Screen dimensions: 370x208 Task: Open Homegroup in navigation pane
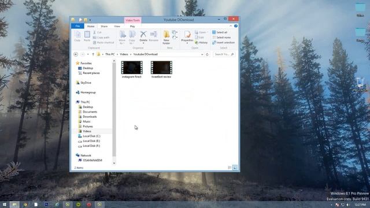tap(86, 92)
